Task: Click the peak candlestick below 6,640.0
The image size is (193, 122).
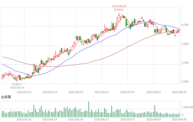Action: (x=119, y=14)
